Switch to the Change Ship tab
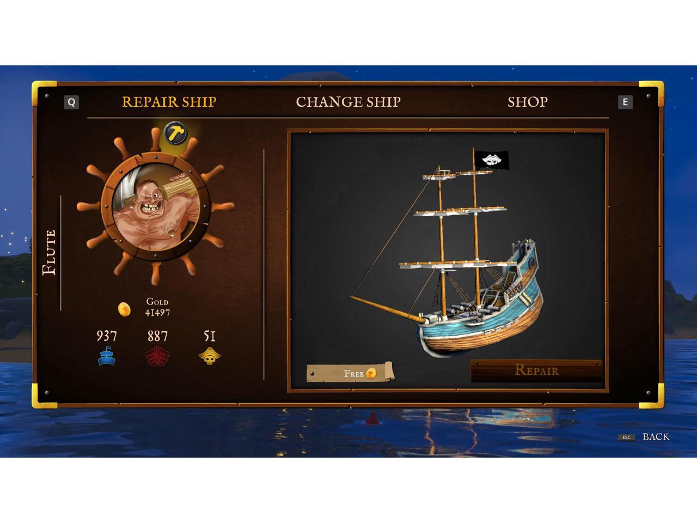697x523 pixels. [348, 102]
